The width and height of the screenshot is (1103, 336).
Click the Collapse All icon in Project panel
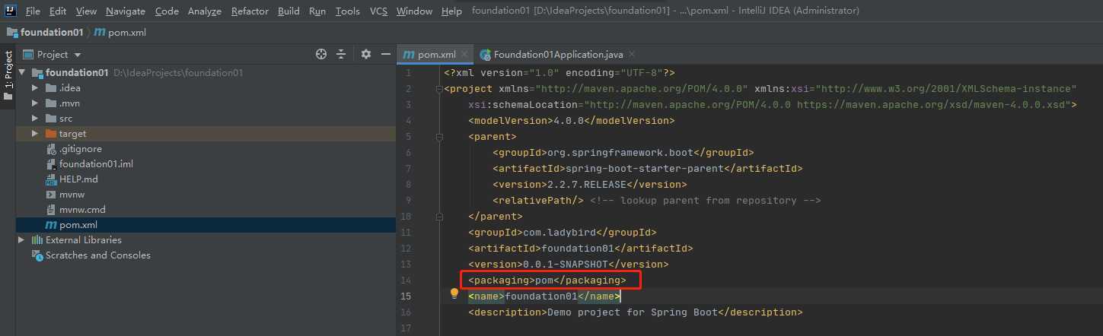342,54
